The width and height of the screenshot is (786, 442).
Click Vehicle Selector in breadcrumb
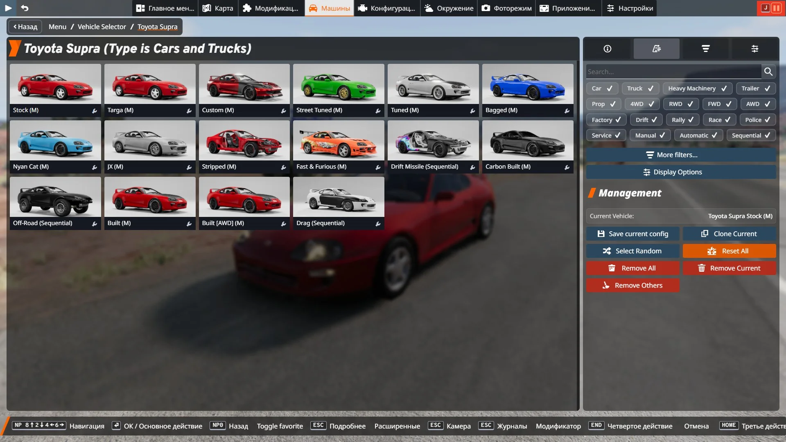(x=102, y=27)
